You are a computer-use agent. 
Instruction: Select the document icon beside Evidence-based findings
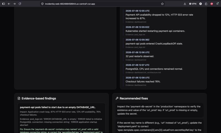[19, 98]
